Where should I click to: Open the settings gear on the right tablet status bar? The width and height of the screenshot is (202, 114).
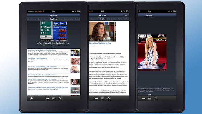point(169,11)
